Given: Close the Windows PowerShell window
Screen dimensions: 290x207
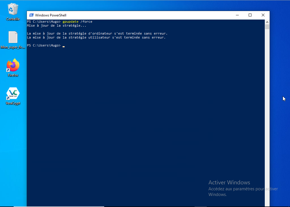Looking at the screenshot, I should click(263, 15).
